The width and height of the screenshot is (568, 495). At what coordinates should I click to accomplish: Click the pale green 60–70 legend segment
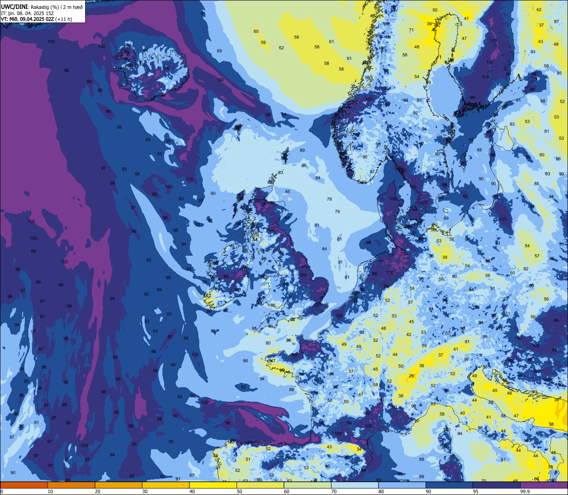tap(308, 485)
